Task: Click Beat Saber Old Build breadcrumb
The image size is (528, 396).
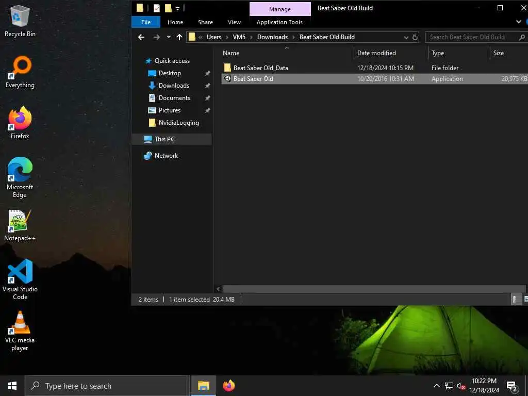Action: click(x=327, y=37)
